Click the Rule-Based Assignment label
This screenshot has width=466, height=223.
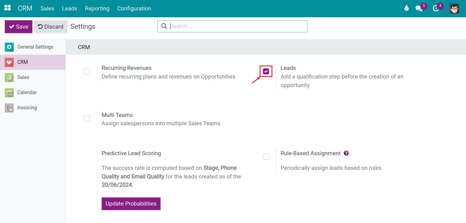pyautogui.click(x=310, y=153)
